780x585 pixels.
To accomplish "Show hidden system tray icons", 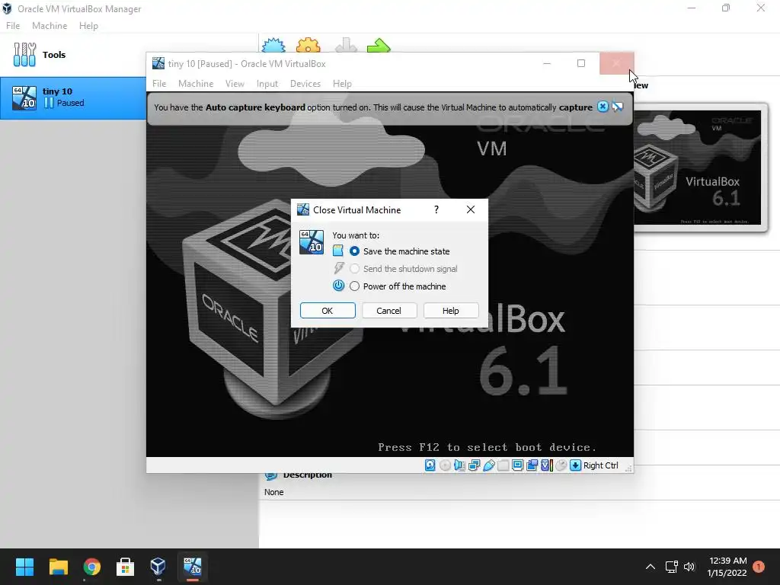I will coord(651,567).
